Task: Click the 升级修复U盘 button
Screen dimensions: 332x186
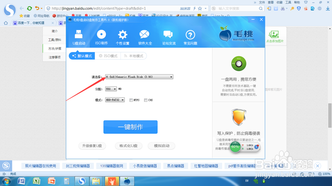Action: click(92, 146)
